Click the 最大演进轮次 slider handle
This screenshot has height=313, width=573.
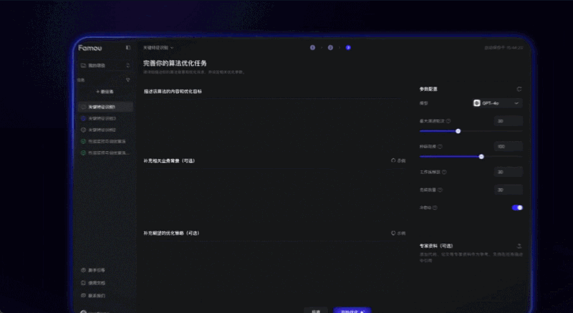pyautogui.click(x=458, y=131)
